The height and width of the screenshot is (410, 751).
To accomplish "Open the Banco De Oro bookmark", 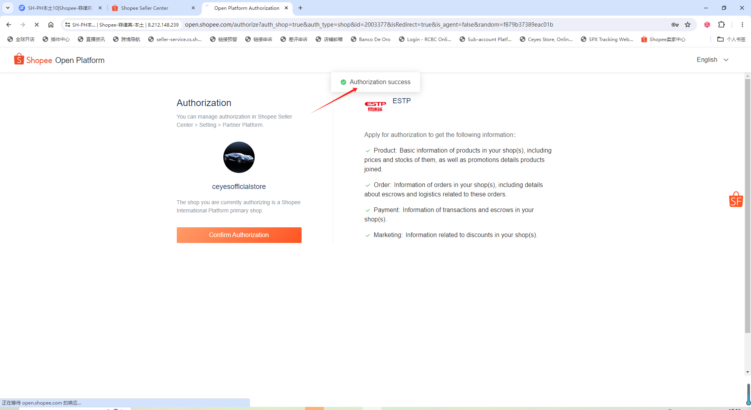I will pos(370,39).
